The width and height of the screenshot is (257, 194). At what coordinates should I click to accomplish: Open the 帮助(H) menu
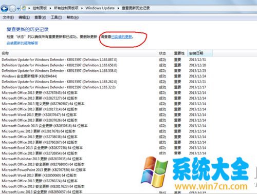[72, 17]
